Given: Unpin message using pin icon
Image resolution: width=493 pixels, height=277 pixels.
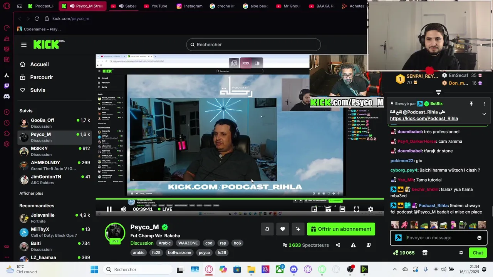Looking at the screenshot, I should [471, 104].
